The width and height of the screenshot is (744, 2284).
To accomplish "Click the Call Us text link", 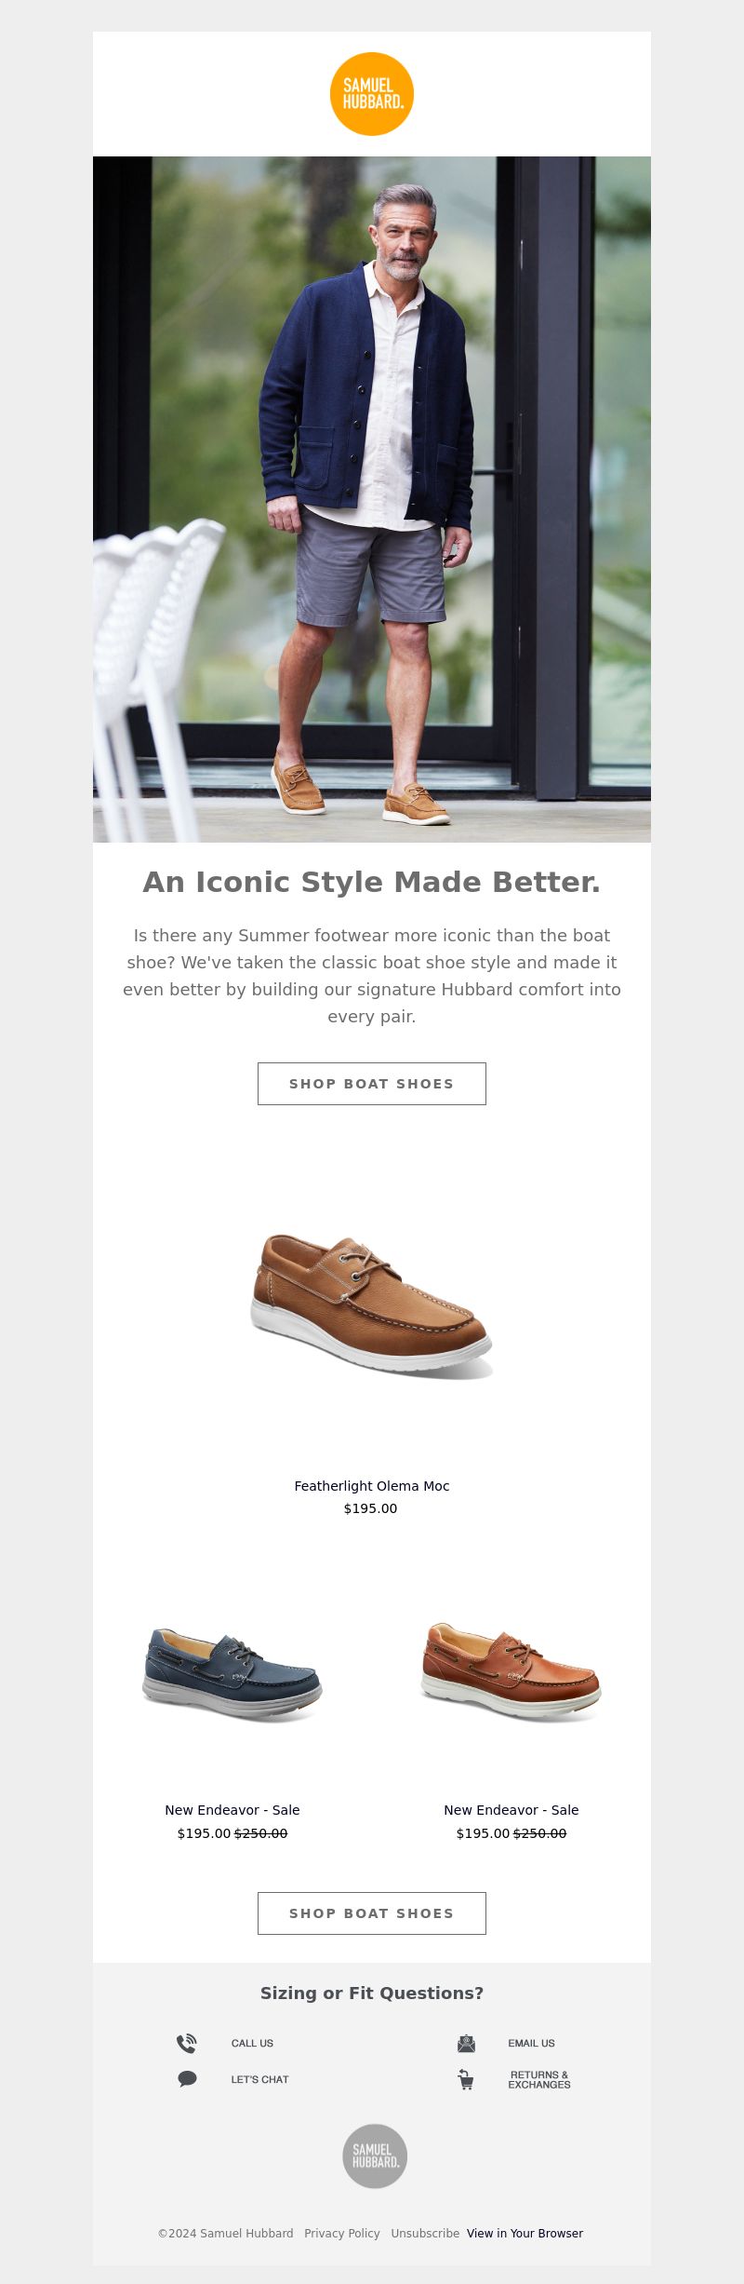I will point(252,2043).
